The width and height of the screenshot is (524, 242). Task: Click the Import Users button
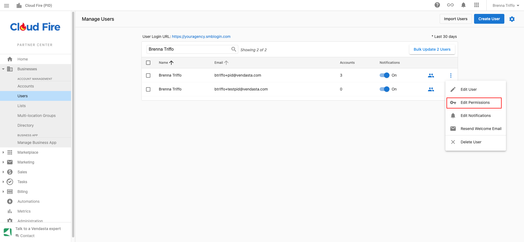[455, 19]
